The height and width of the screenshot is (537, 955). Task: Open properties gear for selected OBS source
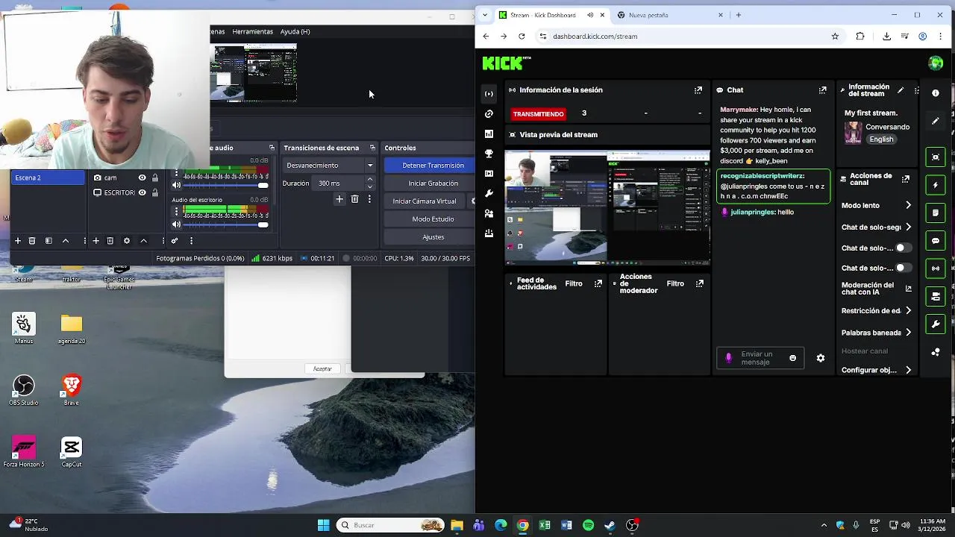[127, 241]
